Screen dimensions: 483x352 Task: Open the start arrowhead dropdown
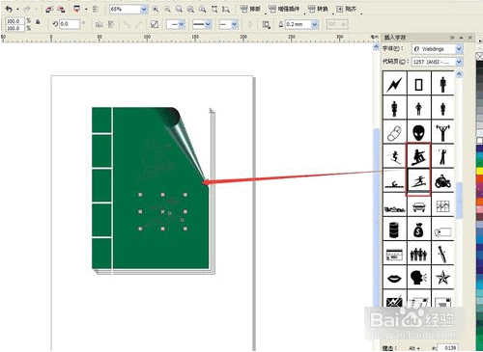pyautogui.click(x=182, y=24)
